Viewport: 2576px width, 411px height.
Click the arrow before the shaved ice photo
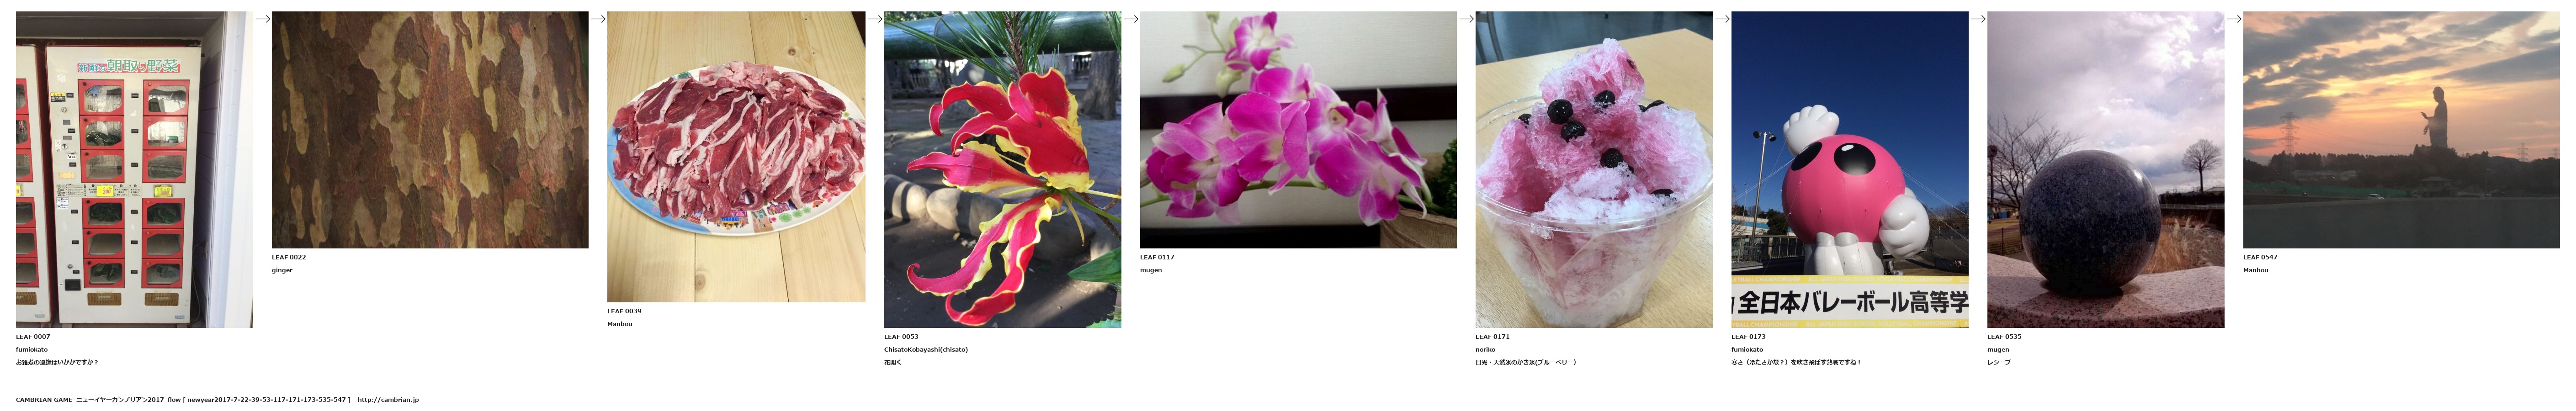tap(1467, 18)
